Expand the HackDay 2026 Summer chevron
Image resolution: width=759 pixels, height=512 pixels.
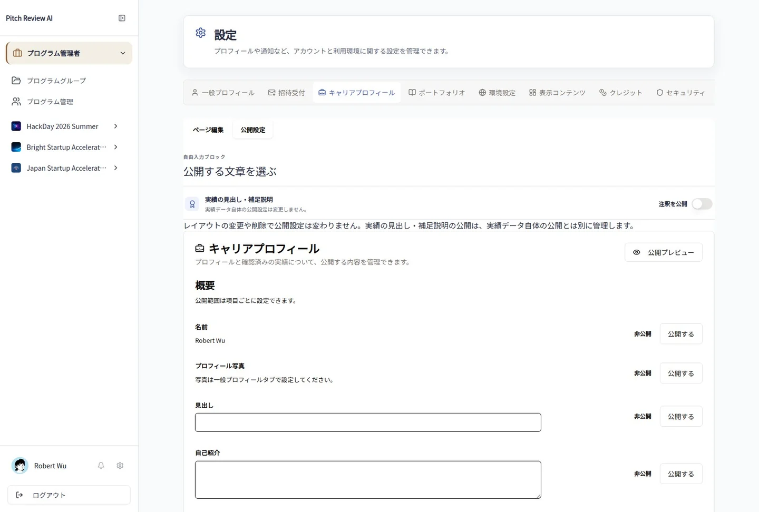click(115, 126)
